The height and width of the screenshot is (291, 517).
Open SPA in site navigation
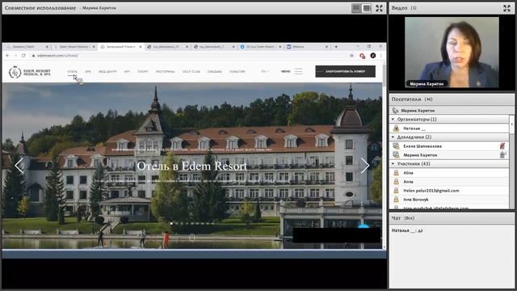click(x=88, y=72)
